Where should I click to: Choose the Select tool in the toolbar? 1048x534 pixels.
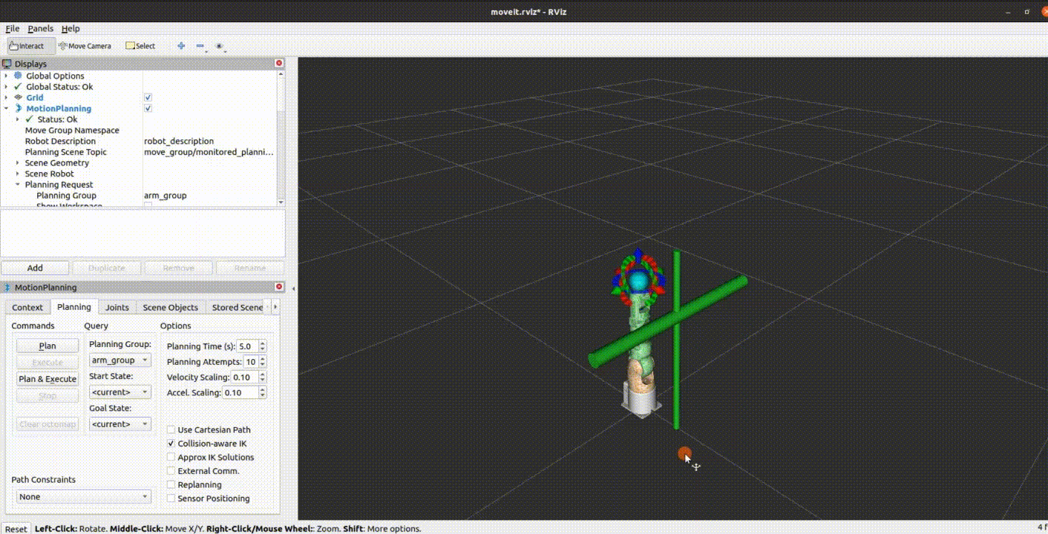tap(140, 46)
